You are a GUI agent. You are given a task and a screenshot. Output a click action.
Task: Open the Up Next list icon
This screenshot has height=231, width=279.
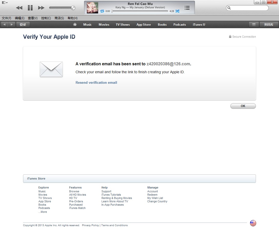187,8
